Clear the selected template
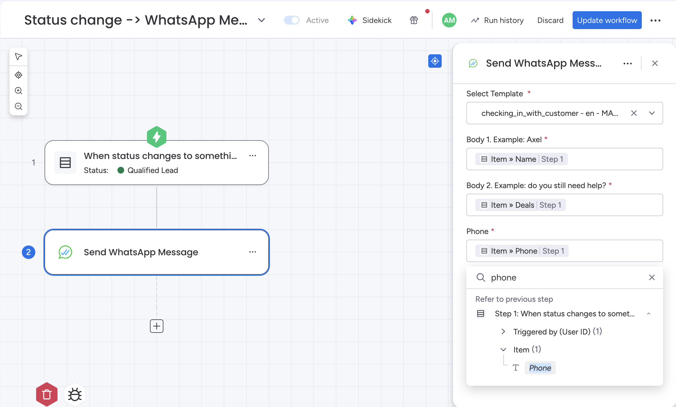The height and width of the screenshot is (407, 676). [x=634, y=113]
